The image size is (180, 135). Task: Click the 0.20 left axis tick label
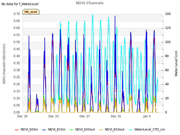(17, 84)
